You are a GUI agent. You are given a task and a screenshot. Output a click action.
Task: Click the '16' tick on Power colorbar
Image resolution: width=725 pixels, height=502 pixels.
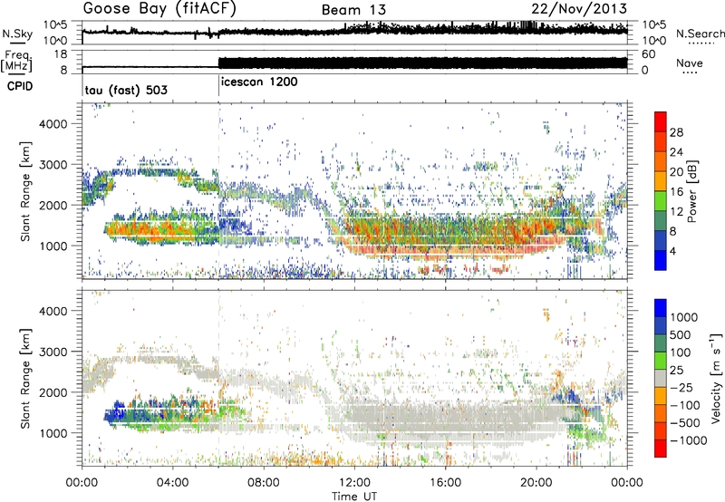coord(676,192)
